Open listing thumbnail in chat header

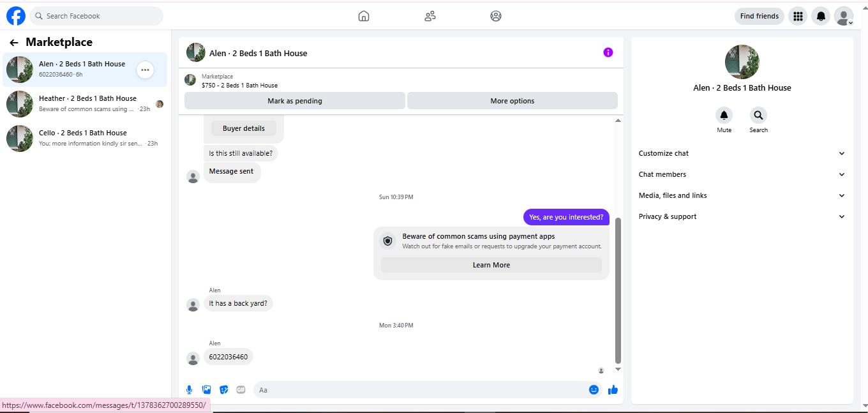(x=196, y=52)
